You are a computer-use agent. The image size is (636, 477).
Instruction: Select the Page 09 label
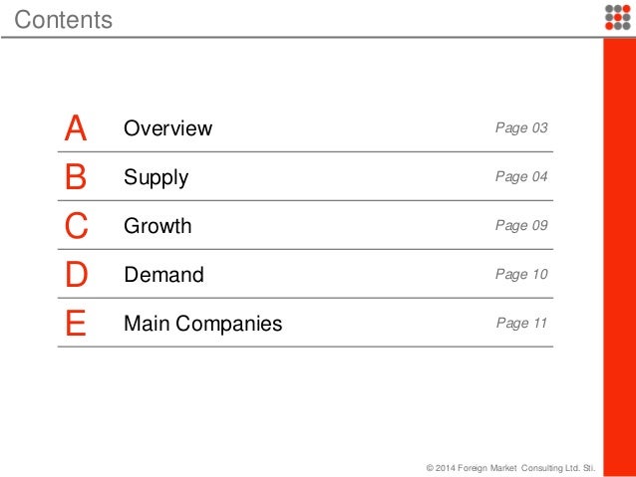tap(521, 226)
